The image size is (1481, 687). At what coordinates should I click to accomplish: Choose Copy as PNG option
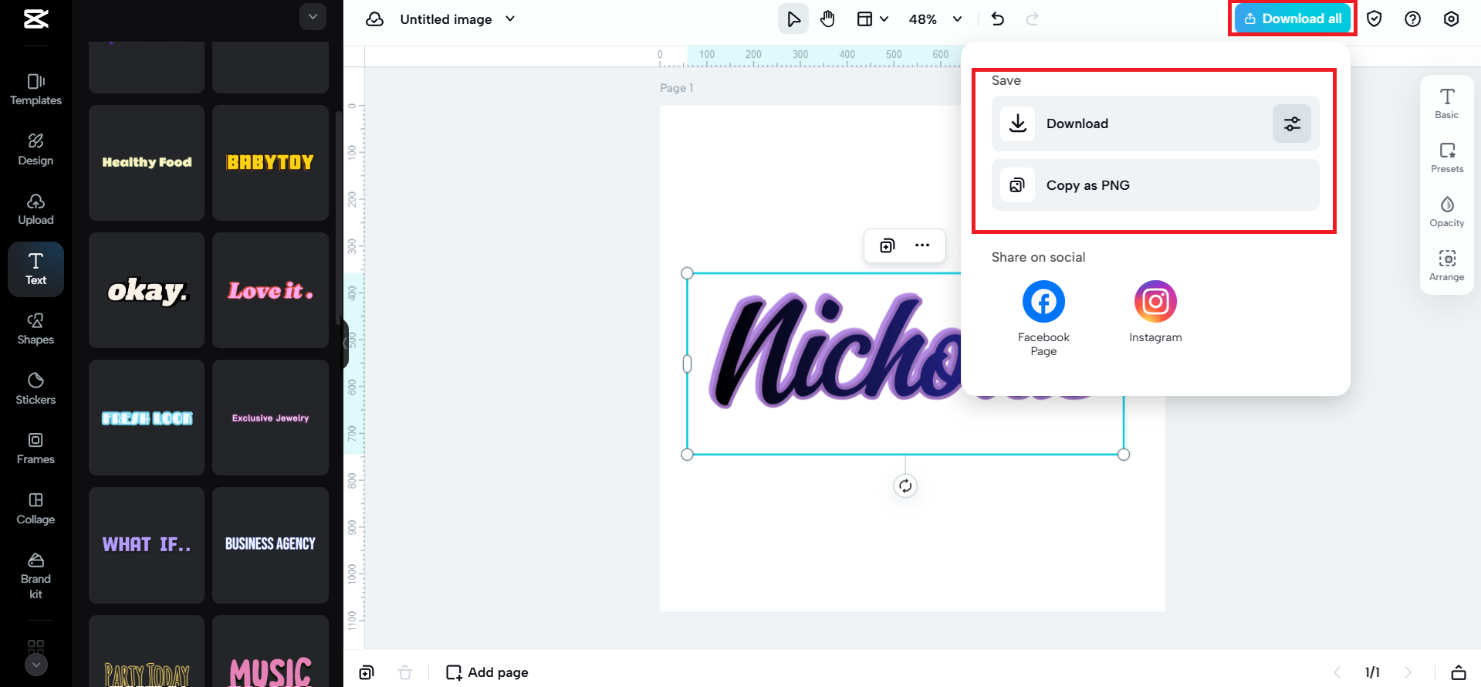point(1155,185)
